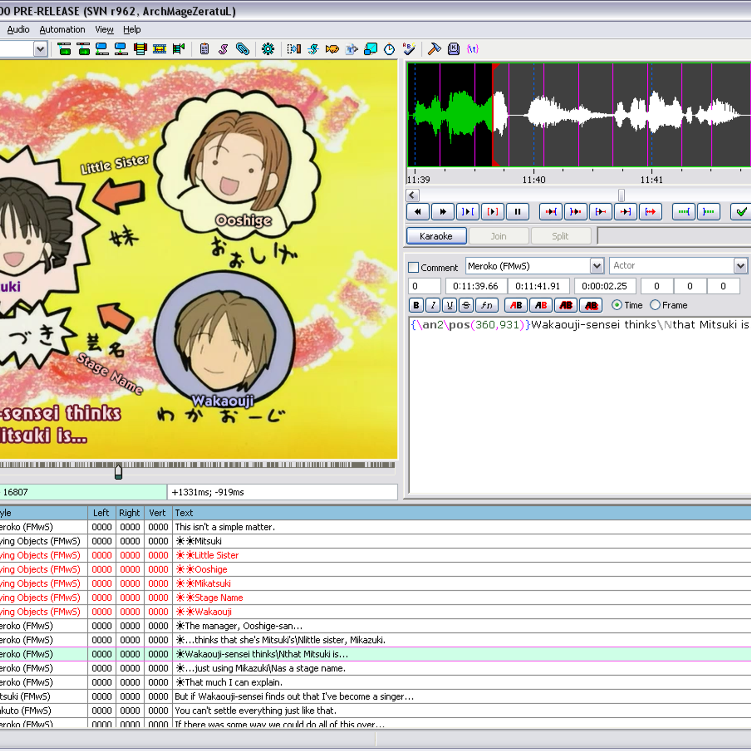Open the Help menu
This screenshot has width=751, height=751.
click(132, 30)
